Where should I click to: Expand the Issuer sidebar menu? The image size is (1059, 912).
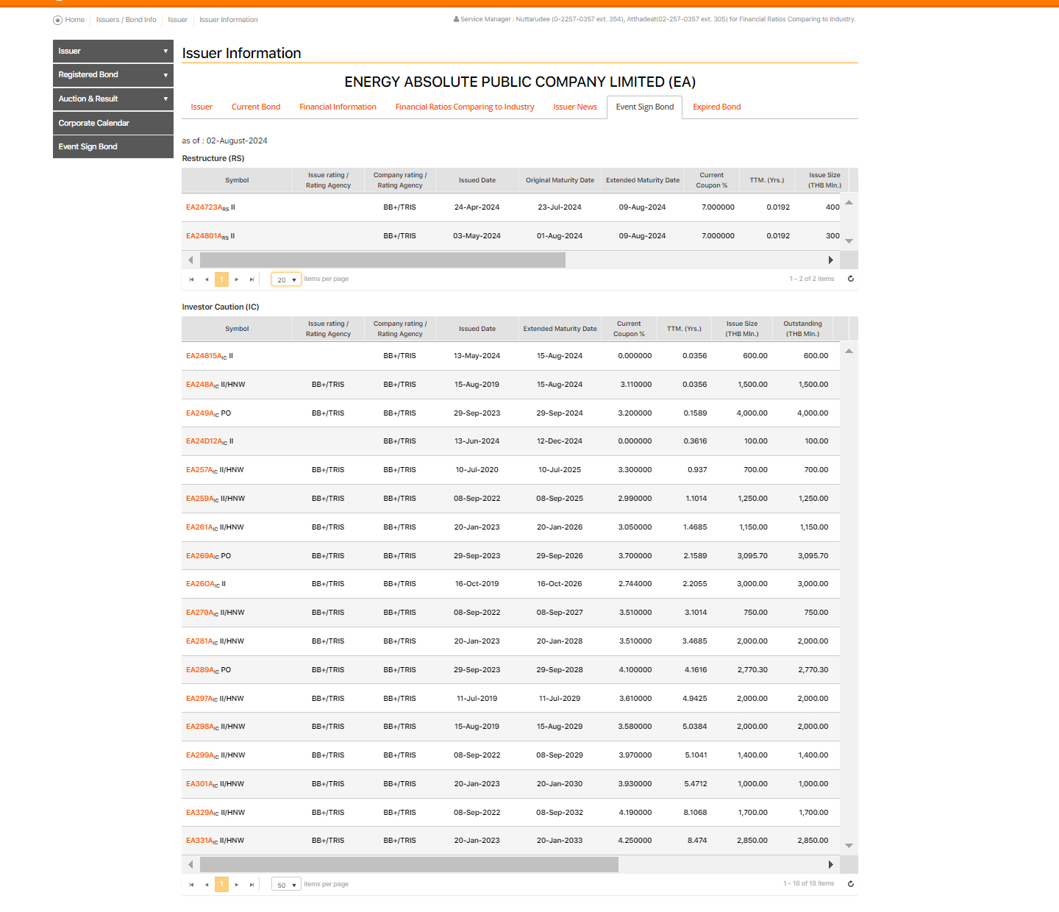point(113,51)
